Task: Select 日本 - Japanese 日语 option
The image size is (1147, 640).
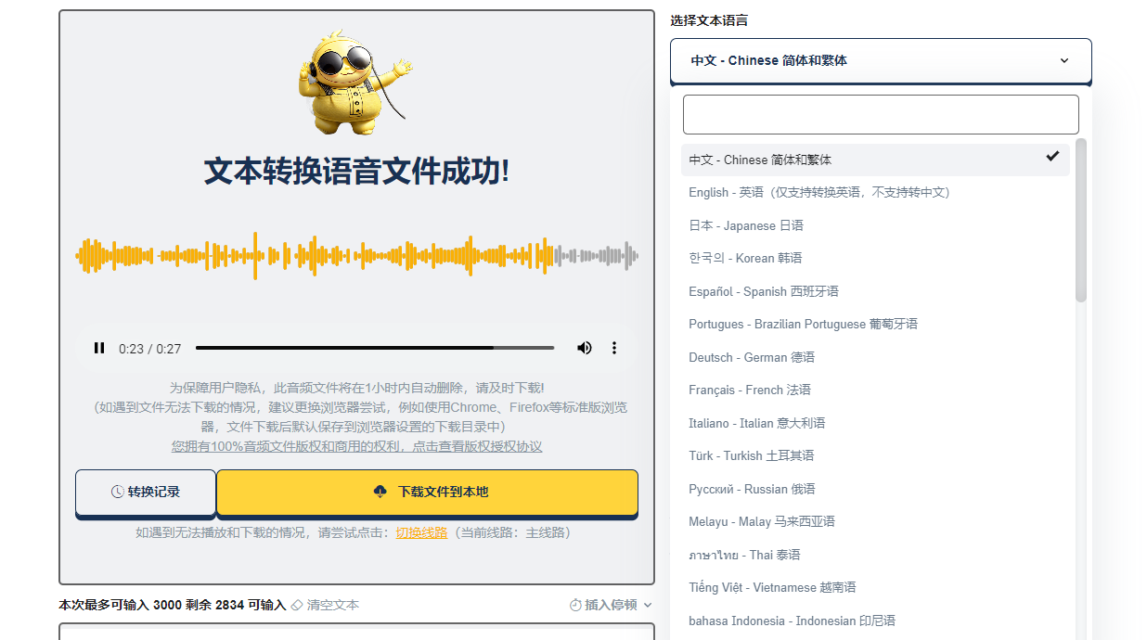Action: (746, 225)
